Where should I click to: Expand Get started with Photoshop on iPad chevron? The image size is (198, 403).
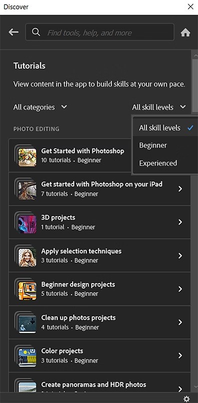coord(180,189)
